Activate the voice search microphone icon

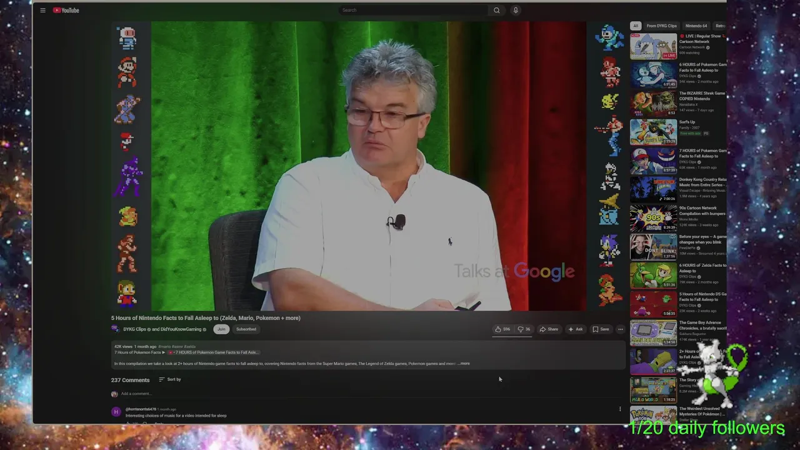[x=516, y=10]
